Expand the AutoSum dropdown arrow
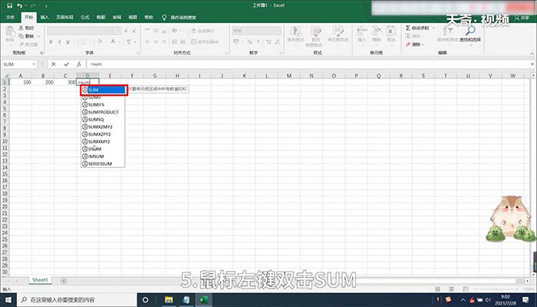 [433, 28]
